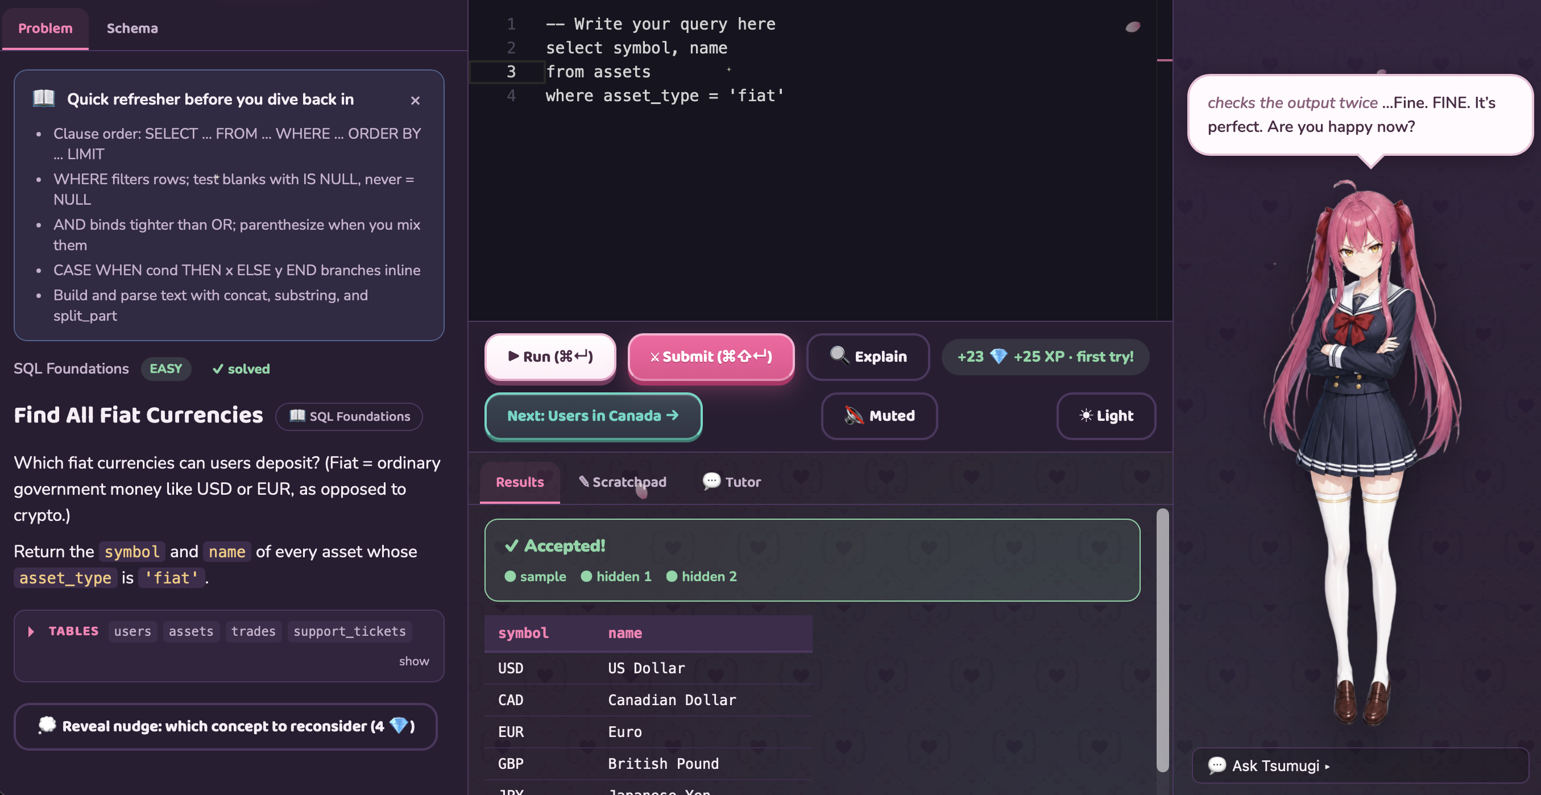1541x795 pixels.
Task: Click the thought bubble icon on nudge button
Action: click(47, 725)
